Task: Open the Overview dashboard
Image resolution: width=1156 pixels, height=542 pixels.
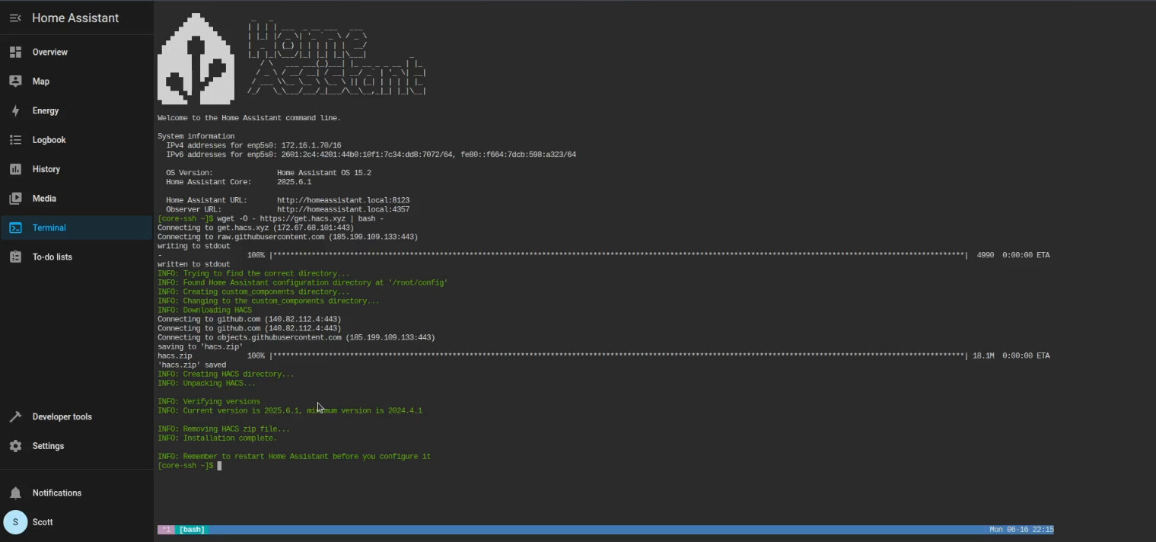Action: 77,53
